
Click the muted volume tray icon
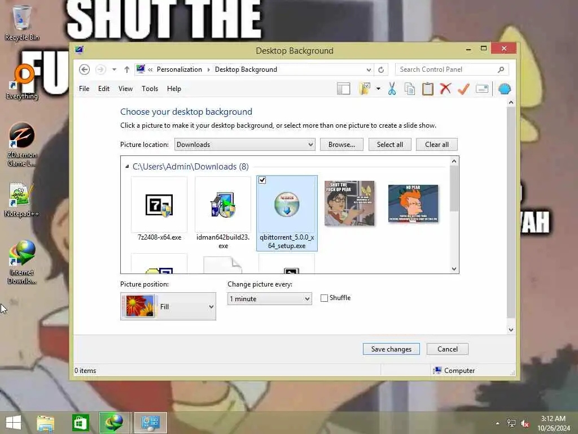[x=525, y=423]
